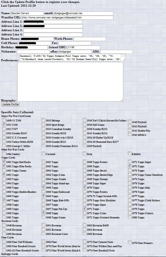Click the Fax input field

click(75, 43)
